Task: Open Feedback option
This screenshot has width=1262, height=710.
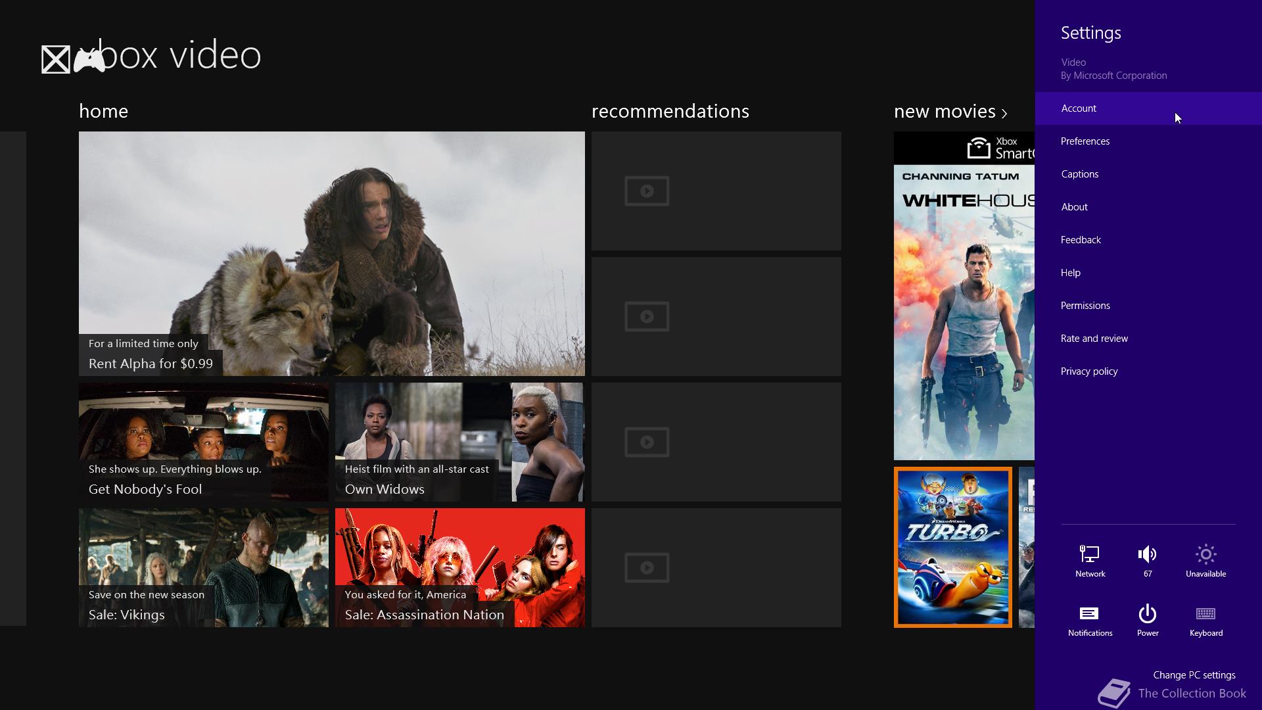Action: click(x=1148, y=240)
